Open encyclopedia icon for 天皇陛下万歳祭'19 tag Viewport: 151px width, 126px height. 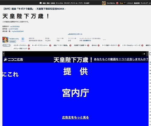[x=88, y=46]
